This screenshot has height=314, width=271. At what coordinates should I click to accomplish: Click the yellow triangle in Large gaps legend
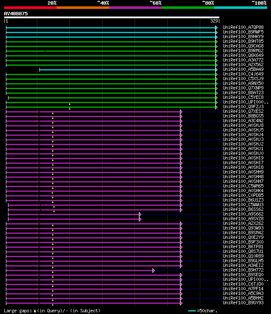(35, 311)
